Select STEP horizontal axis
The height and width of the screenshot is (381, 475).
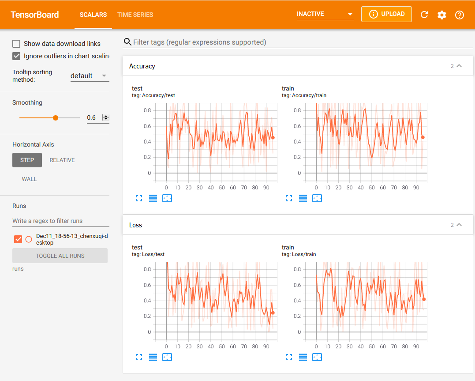tap(27, 160)
